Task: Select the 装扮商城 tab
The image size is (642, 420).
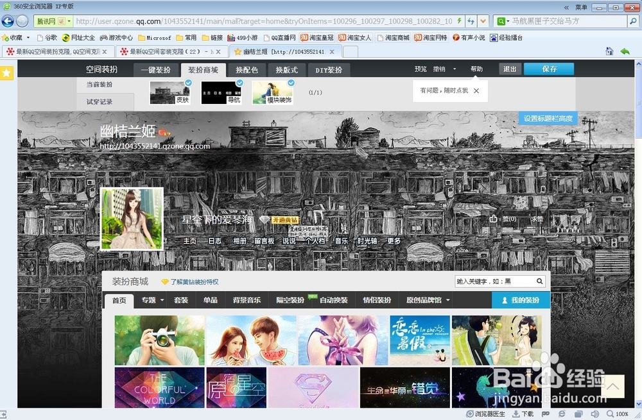Action: click(x=203, y=70)
